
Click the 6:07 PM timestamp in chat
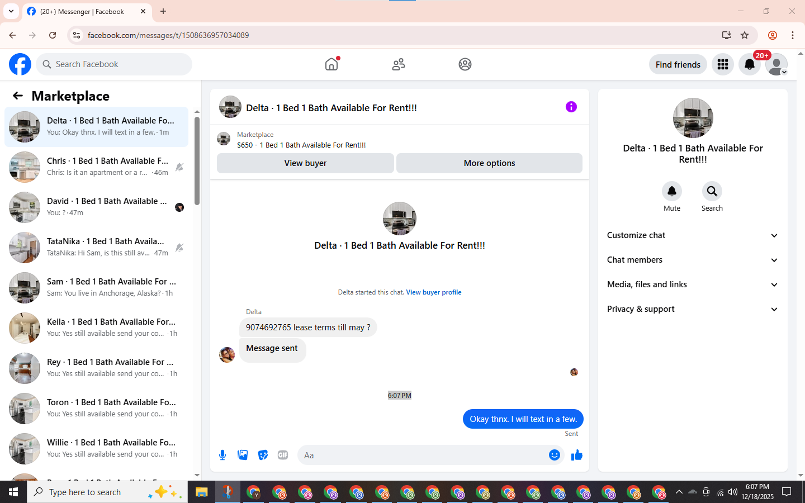pos(400,396)
